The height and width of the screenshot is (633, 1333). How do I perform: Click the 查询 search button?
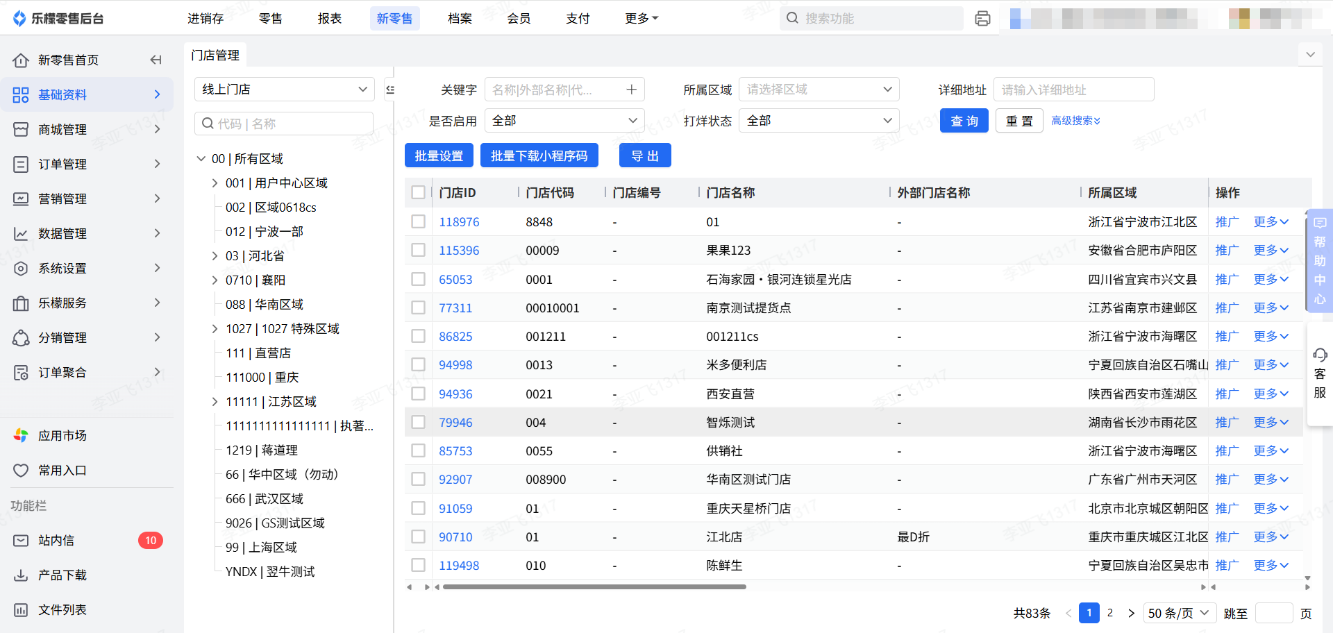964,121
